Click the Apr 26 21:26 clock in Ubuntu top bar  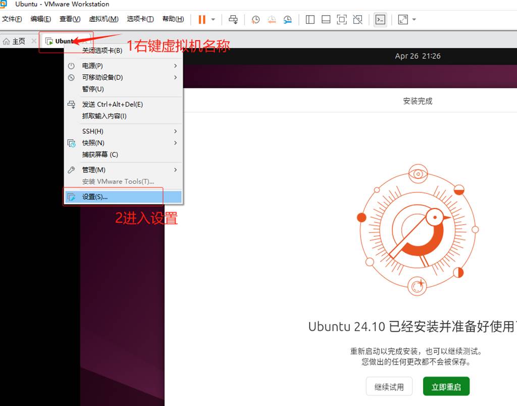418,56
